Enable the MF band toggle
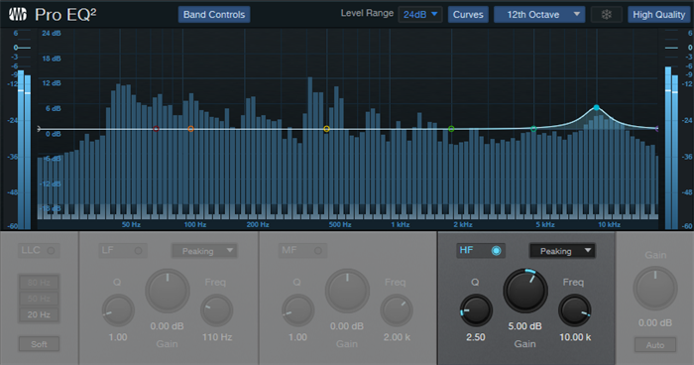Viewport: 694px width, 365px height. [318, 251]
